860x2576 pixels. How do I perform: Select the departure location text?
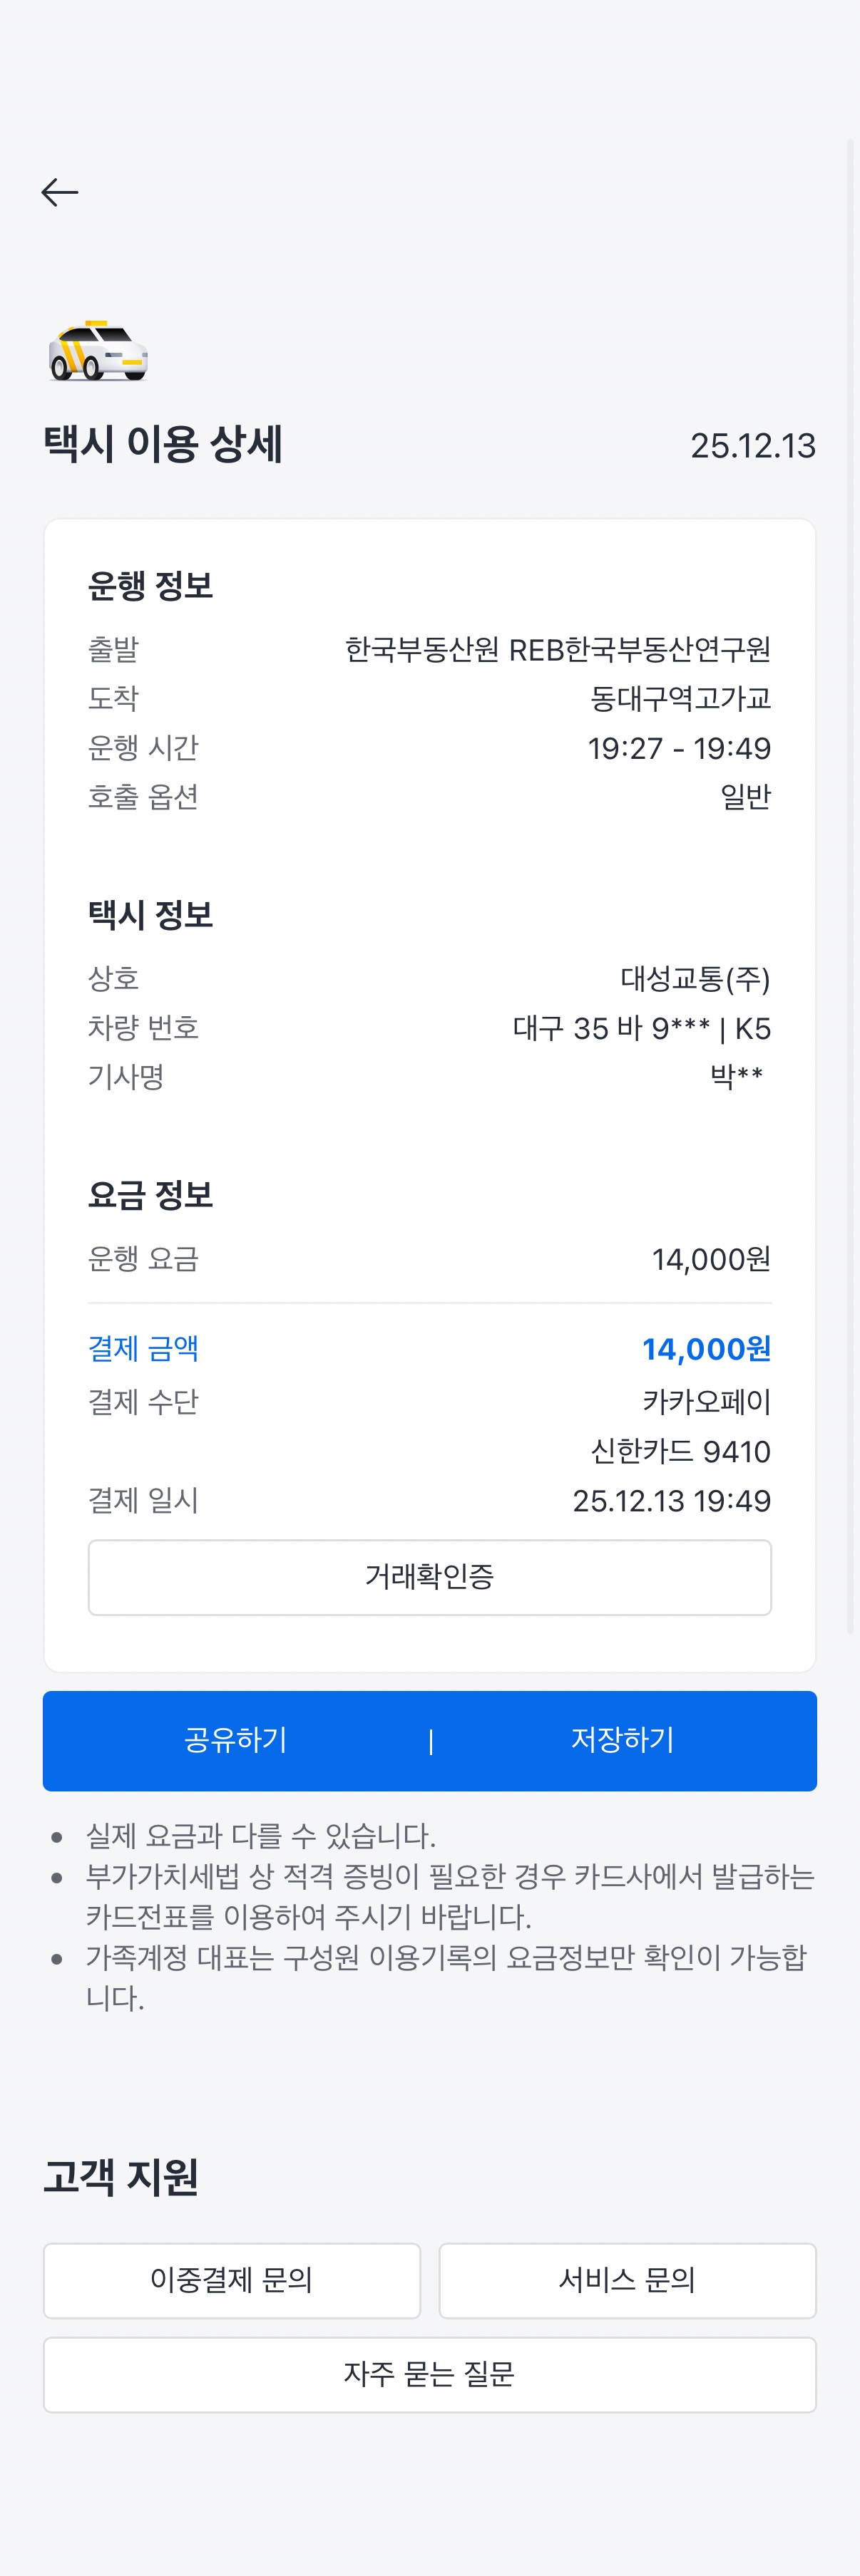coord(558,650)
